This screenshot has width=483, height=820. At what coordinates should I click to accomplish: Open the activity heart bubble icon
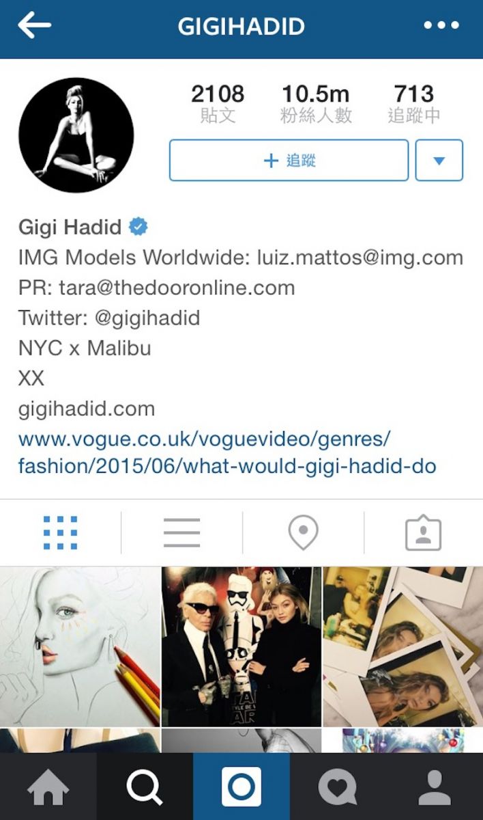[x=338, y=787]
